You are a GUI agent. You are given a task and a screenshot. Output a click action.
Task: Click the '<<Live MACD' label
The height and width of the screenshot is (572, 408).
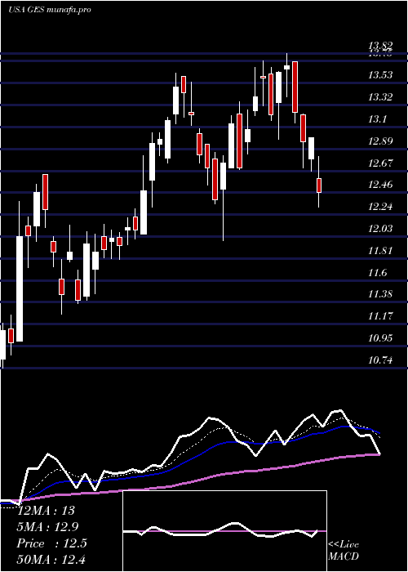tap(344, 551)
